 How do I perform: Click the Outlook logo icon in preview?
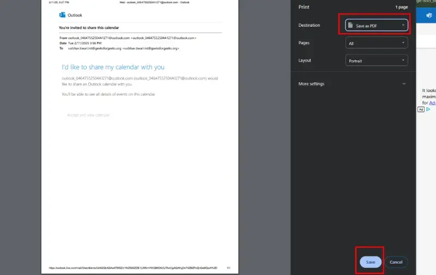coord(62,15)
